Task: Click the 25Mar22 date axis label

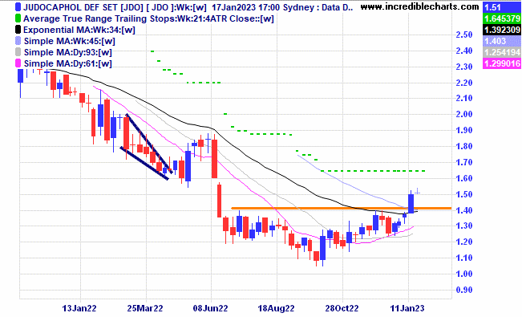Action: pyautogui.click(x=145, y=308)
